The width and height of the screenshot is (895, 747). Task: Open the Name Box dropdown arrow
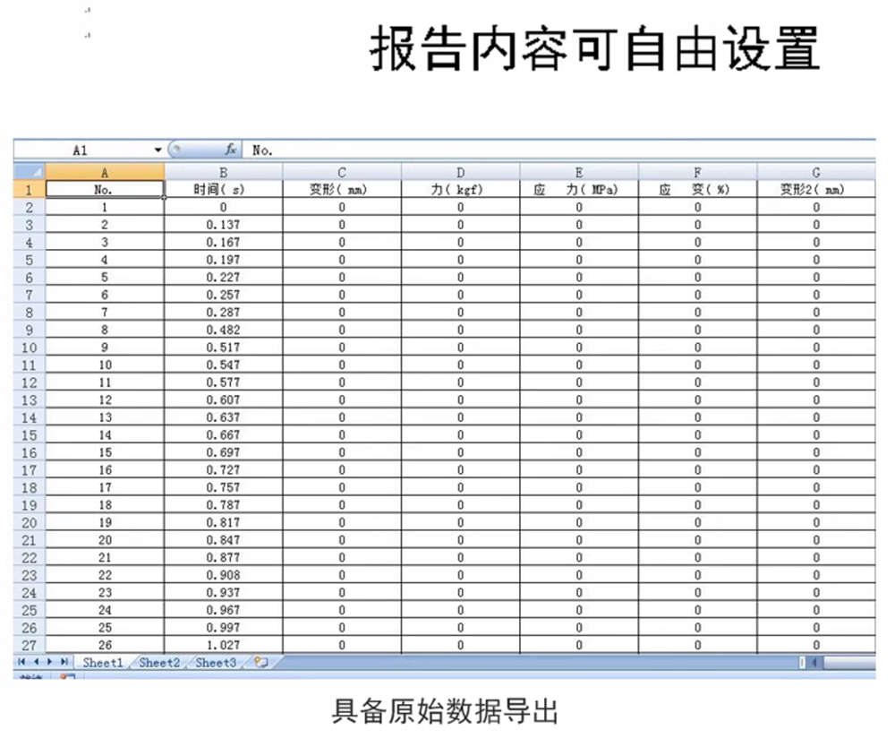click(158, 150)
